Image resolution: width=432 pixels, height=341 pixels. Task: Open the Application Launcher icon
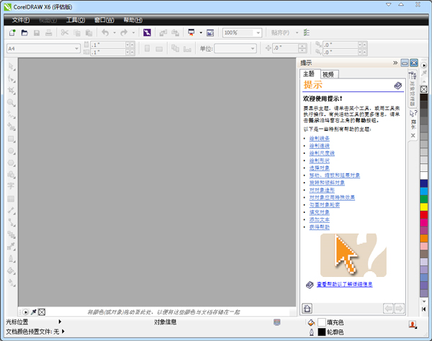[x=192, y=33]
